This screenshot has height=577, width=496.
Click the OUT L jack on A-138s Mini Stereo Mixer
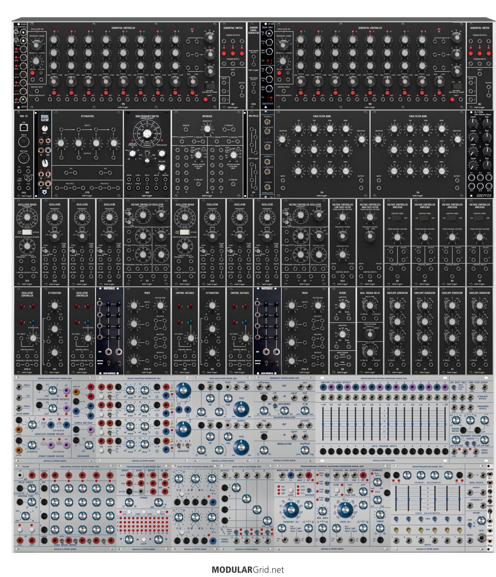(489, 178)
